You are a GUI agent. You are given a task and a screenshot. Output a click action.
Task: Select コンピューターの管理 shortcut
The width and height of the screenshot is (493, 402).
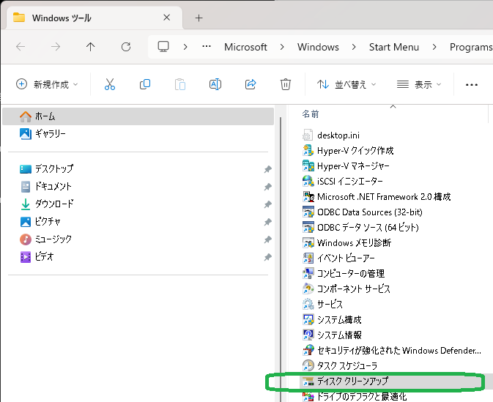[x=344, y=273]
